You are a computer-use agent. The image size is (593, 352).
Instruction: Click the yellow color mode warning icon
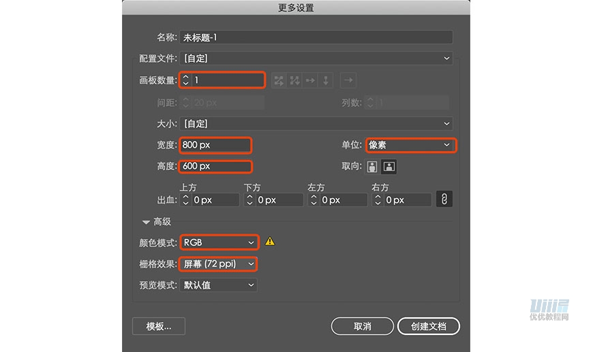click(x=270, y=241)
